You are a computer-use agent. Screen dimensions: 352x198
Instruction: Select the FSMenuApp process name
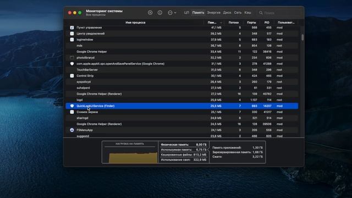[x=85, y=130]
